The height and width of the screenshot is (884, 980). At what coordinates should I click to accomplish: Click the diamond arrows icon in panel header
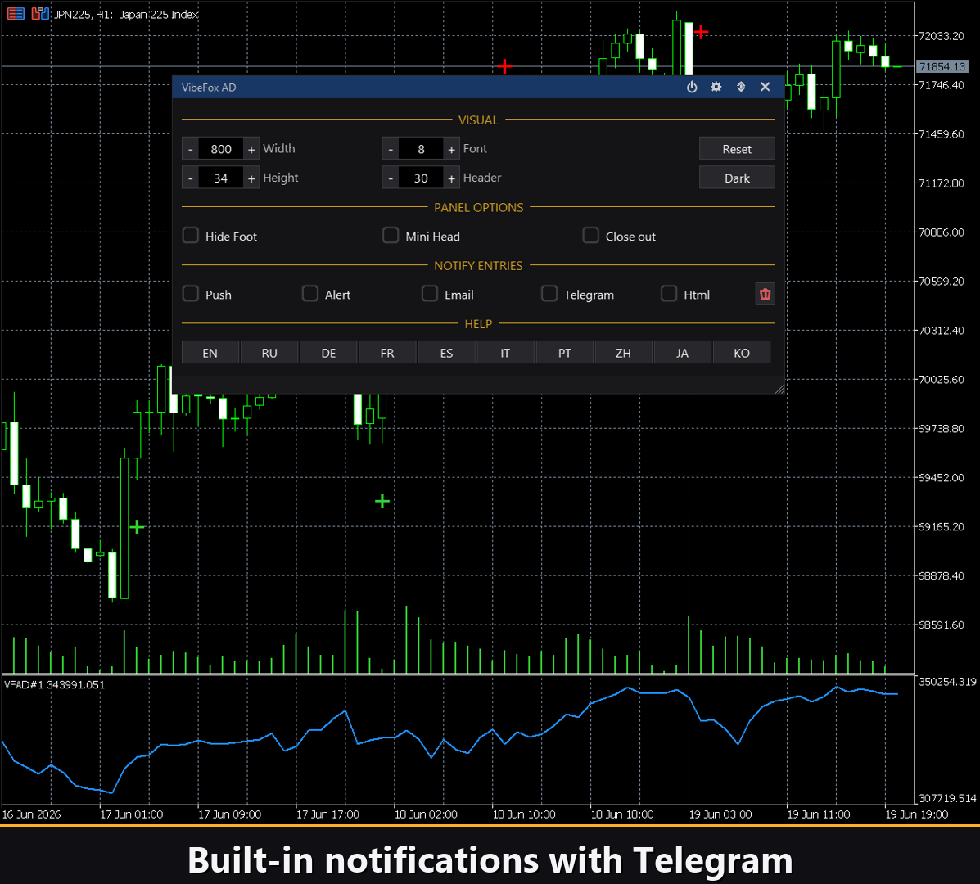coord(741,87)
